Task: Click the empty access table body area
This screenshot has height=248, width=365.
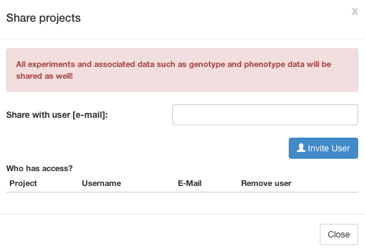Action: pos(182,203)
